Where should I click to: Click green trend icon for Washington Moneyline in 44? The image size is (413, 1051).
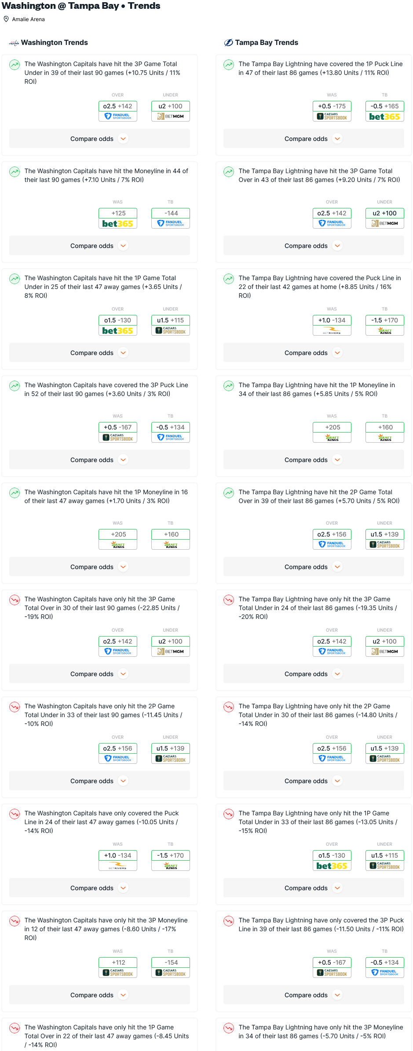(15, 172)
